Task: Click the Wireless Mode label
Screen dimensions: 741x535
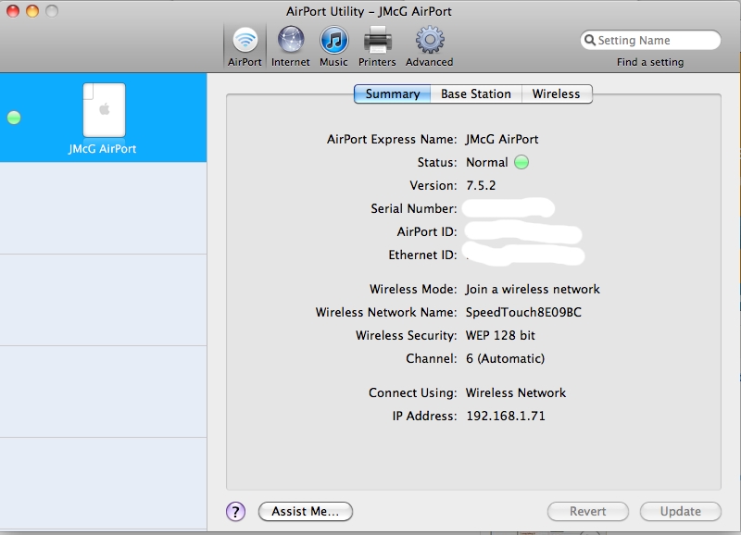Action: point(413,289)
